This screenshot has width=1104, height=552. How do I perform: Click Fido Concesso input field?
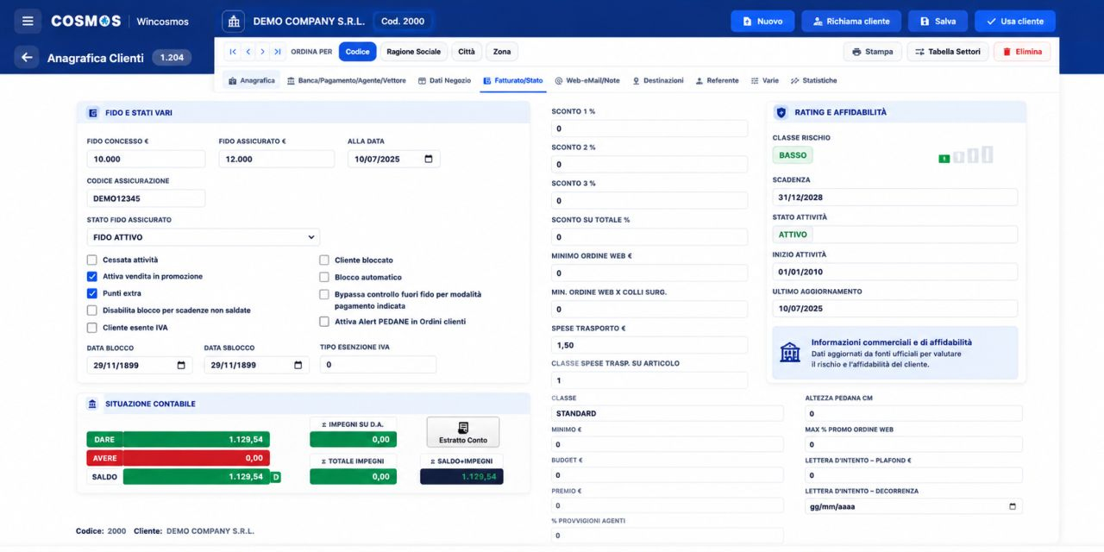point(146,159)
